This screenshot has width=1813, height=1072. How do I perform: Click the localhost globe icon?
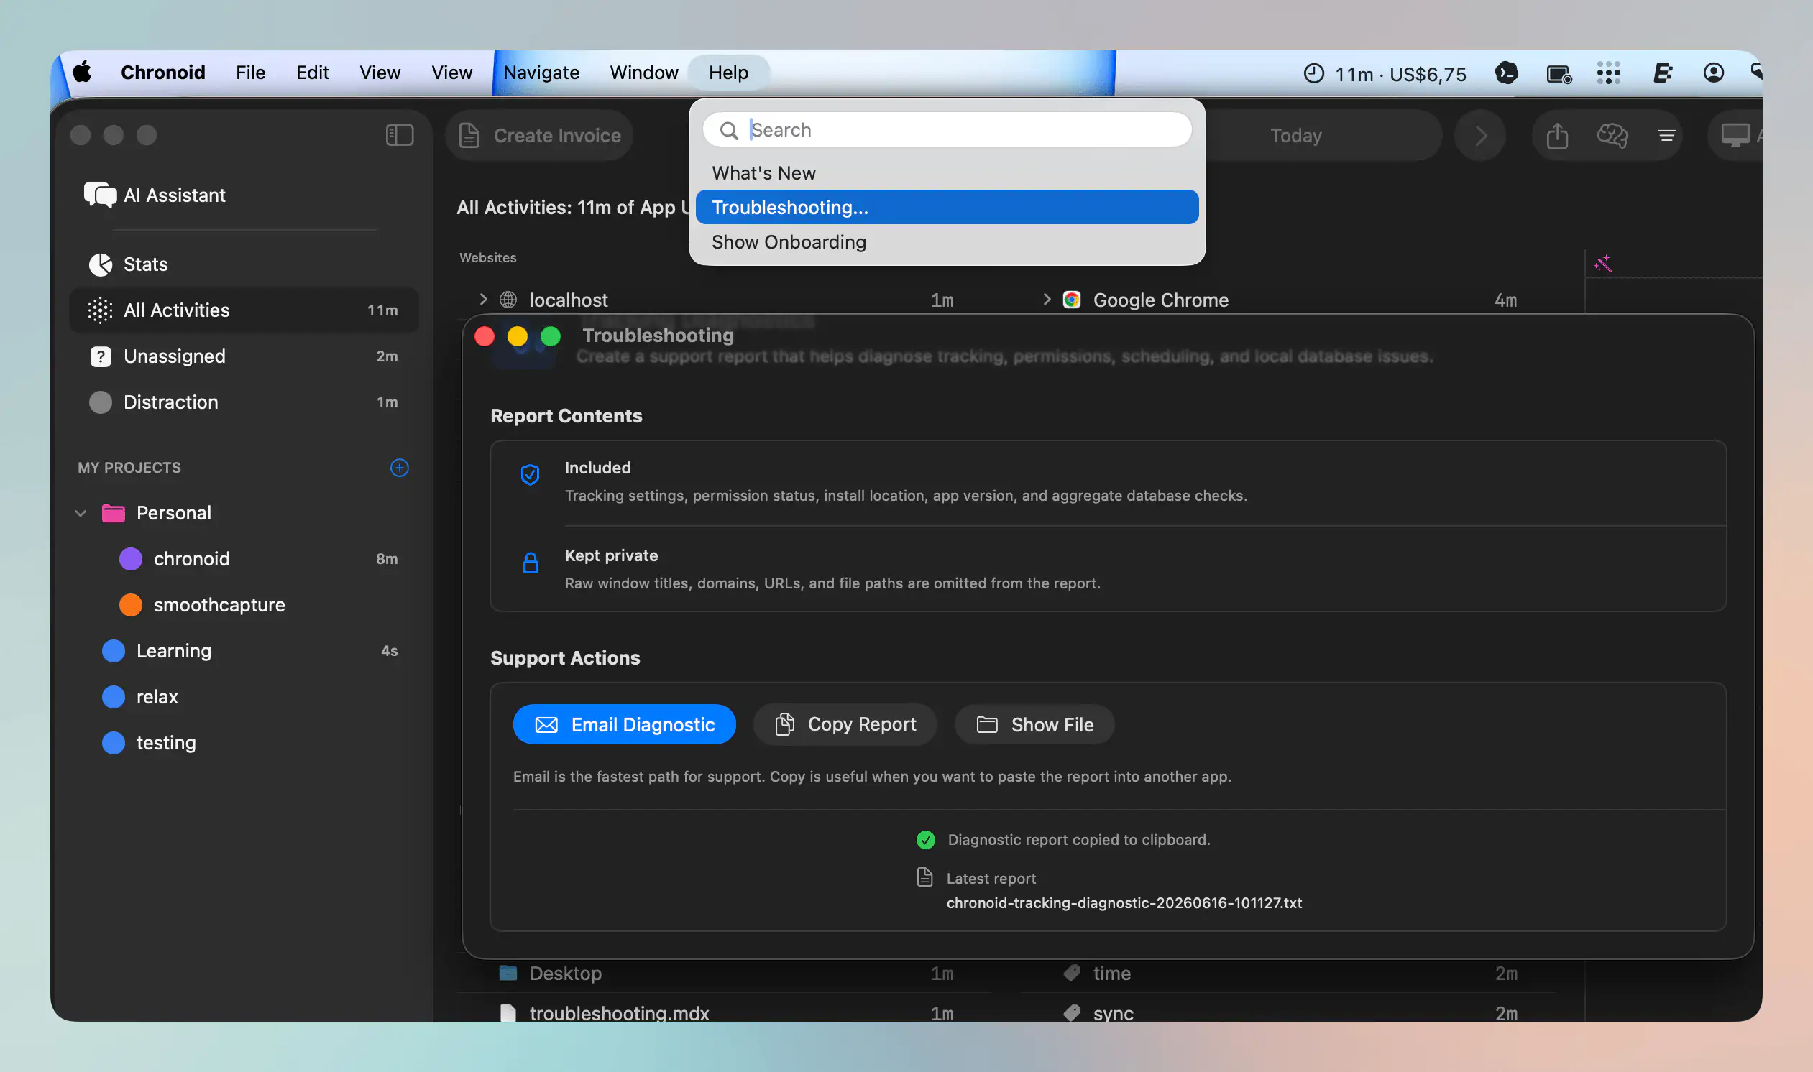pos(509,300)
